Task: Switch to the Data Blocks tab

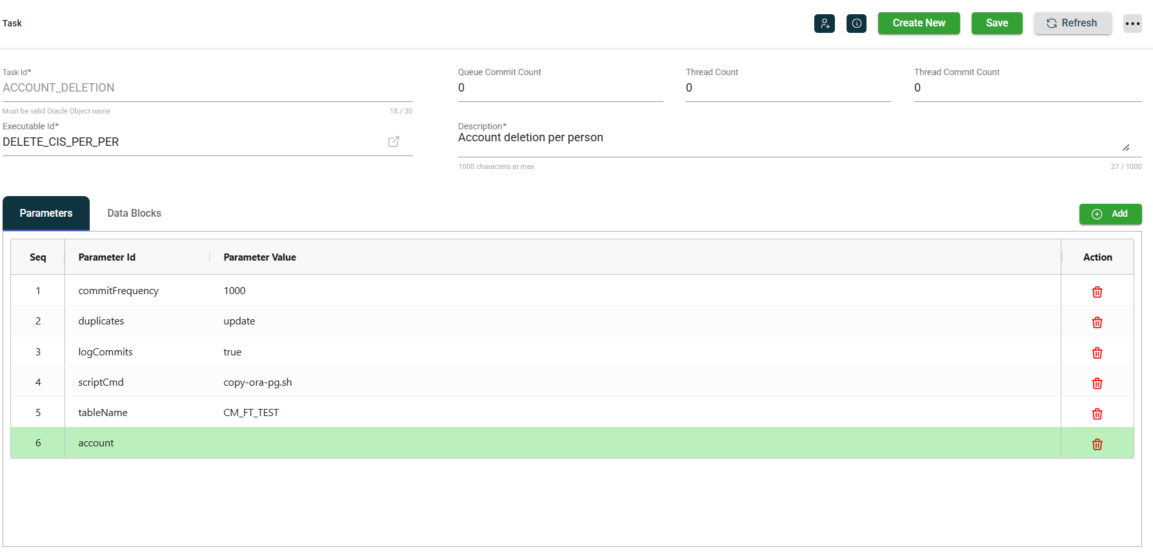Action: (134, 213)
